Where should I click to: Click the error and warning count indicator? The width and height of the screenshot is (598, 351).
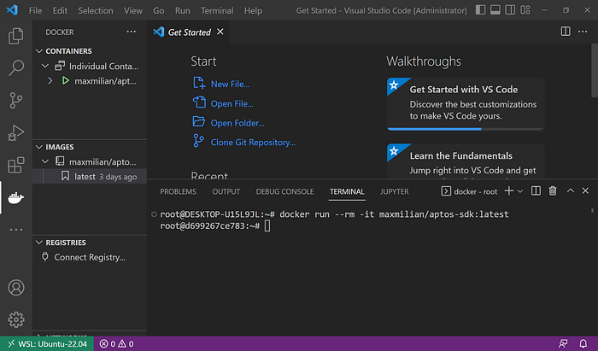tap(117, 344)
